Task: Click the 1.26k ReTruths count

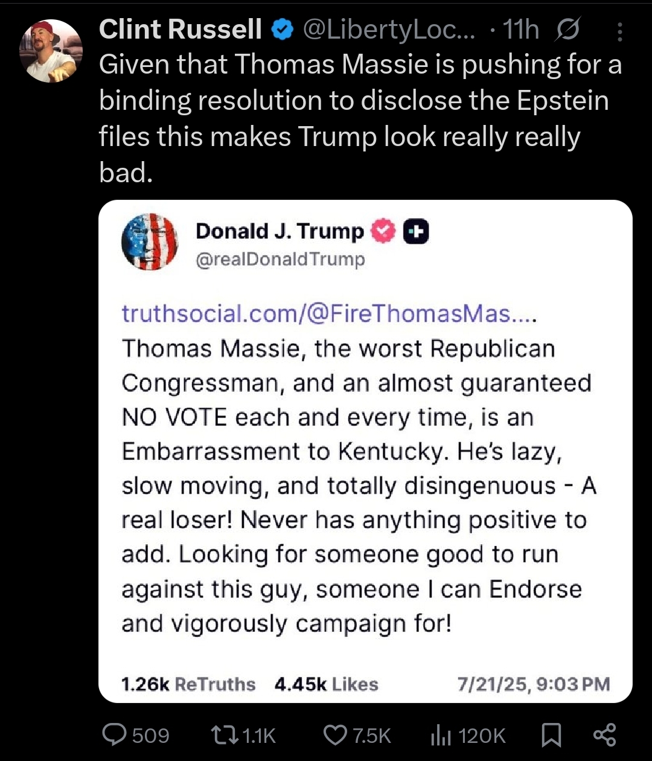Action: click(188, 684)
